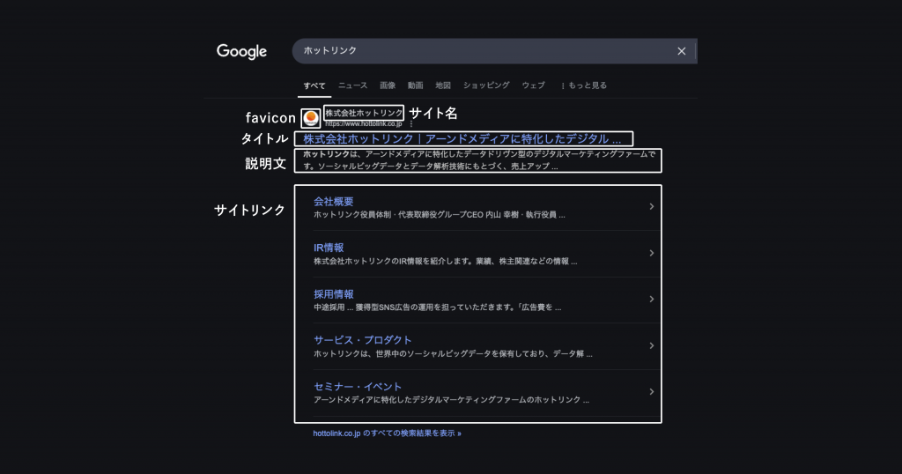Click the URL https://www.hottolink.co.jp

364,123
